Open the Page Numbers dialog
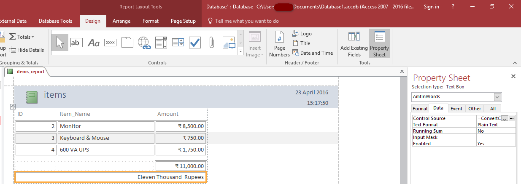 tap(279, 44)
